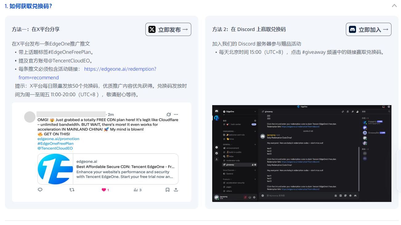This screenshot has width=401, height=225.
Task: Select the task-center channel in Discord sidebar
Action: coord(233,124)
